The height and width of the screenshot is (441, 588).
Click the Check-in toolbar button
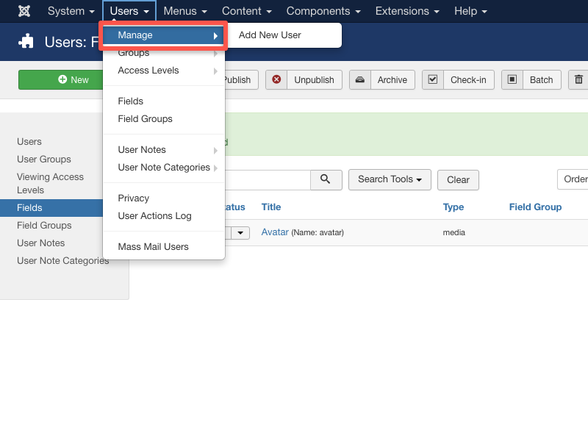457,80
